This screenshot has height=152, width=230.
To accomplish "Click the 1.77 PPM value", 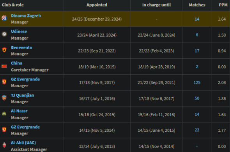I will [222, 130].
